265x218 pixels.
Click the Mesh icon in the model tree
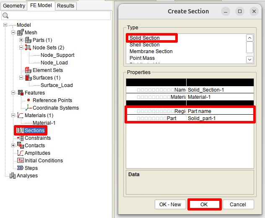click(21, 32)
